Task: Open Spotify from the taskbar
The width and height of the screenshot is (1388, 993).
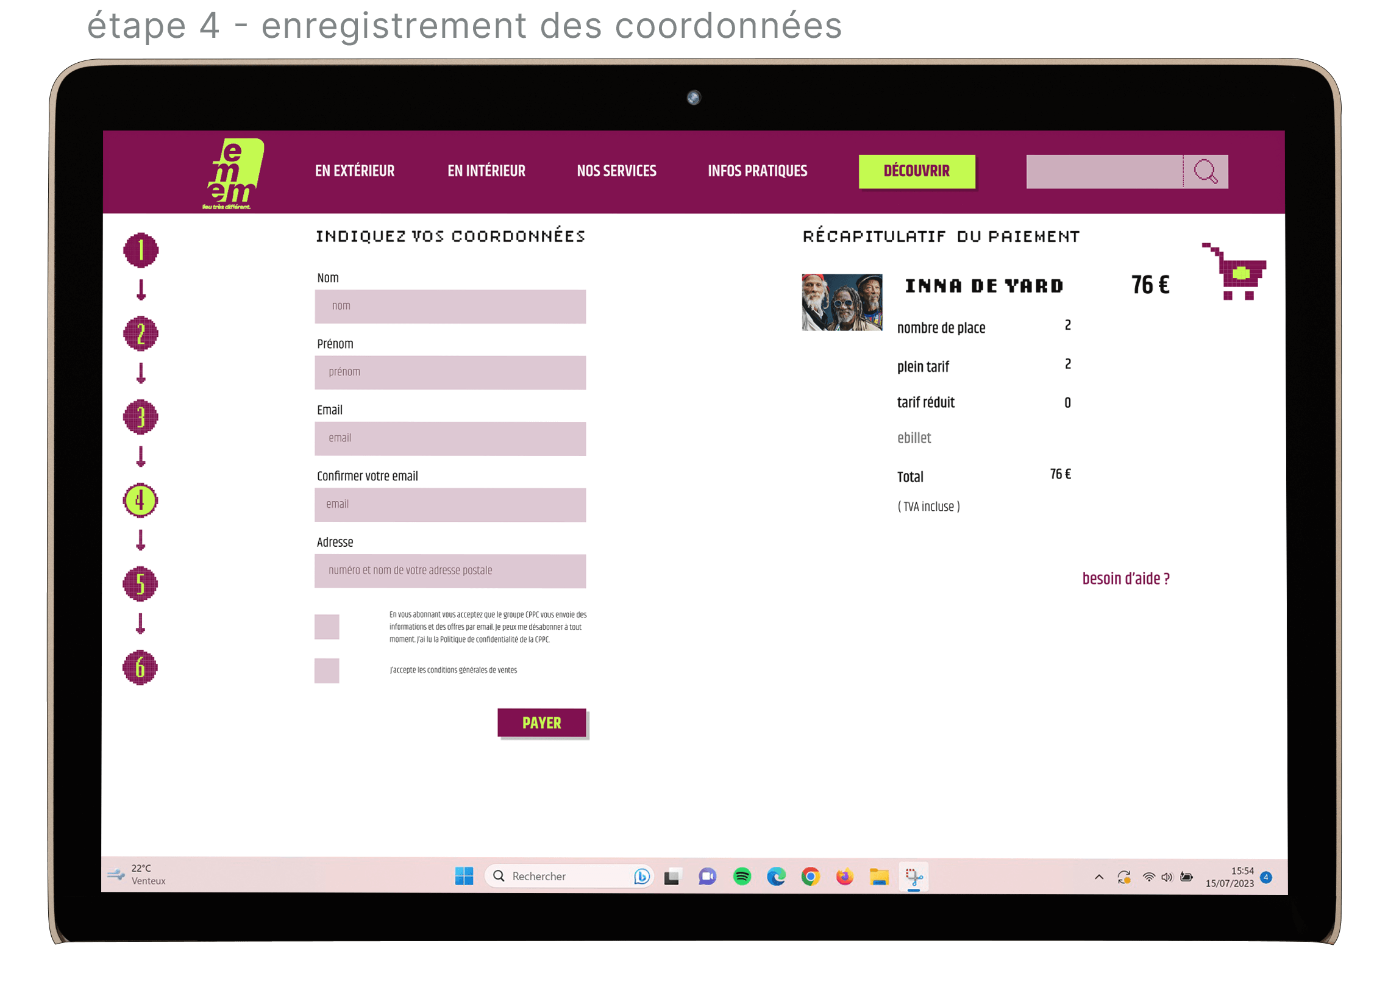Action: click(742, 876)
